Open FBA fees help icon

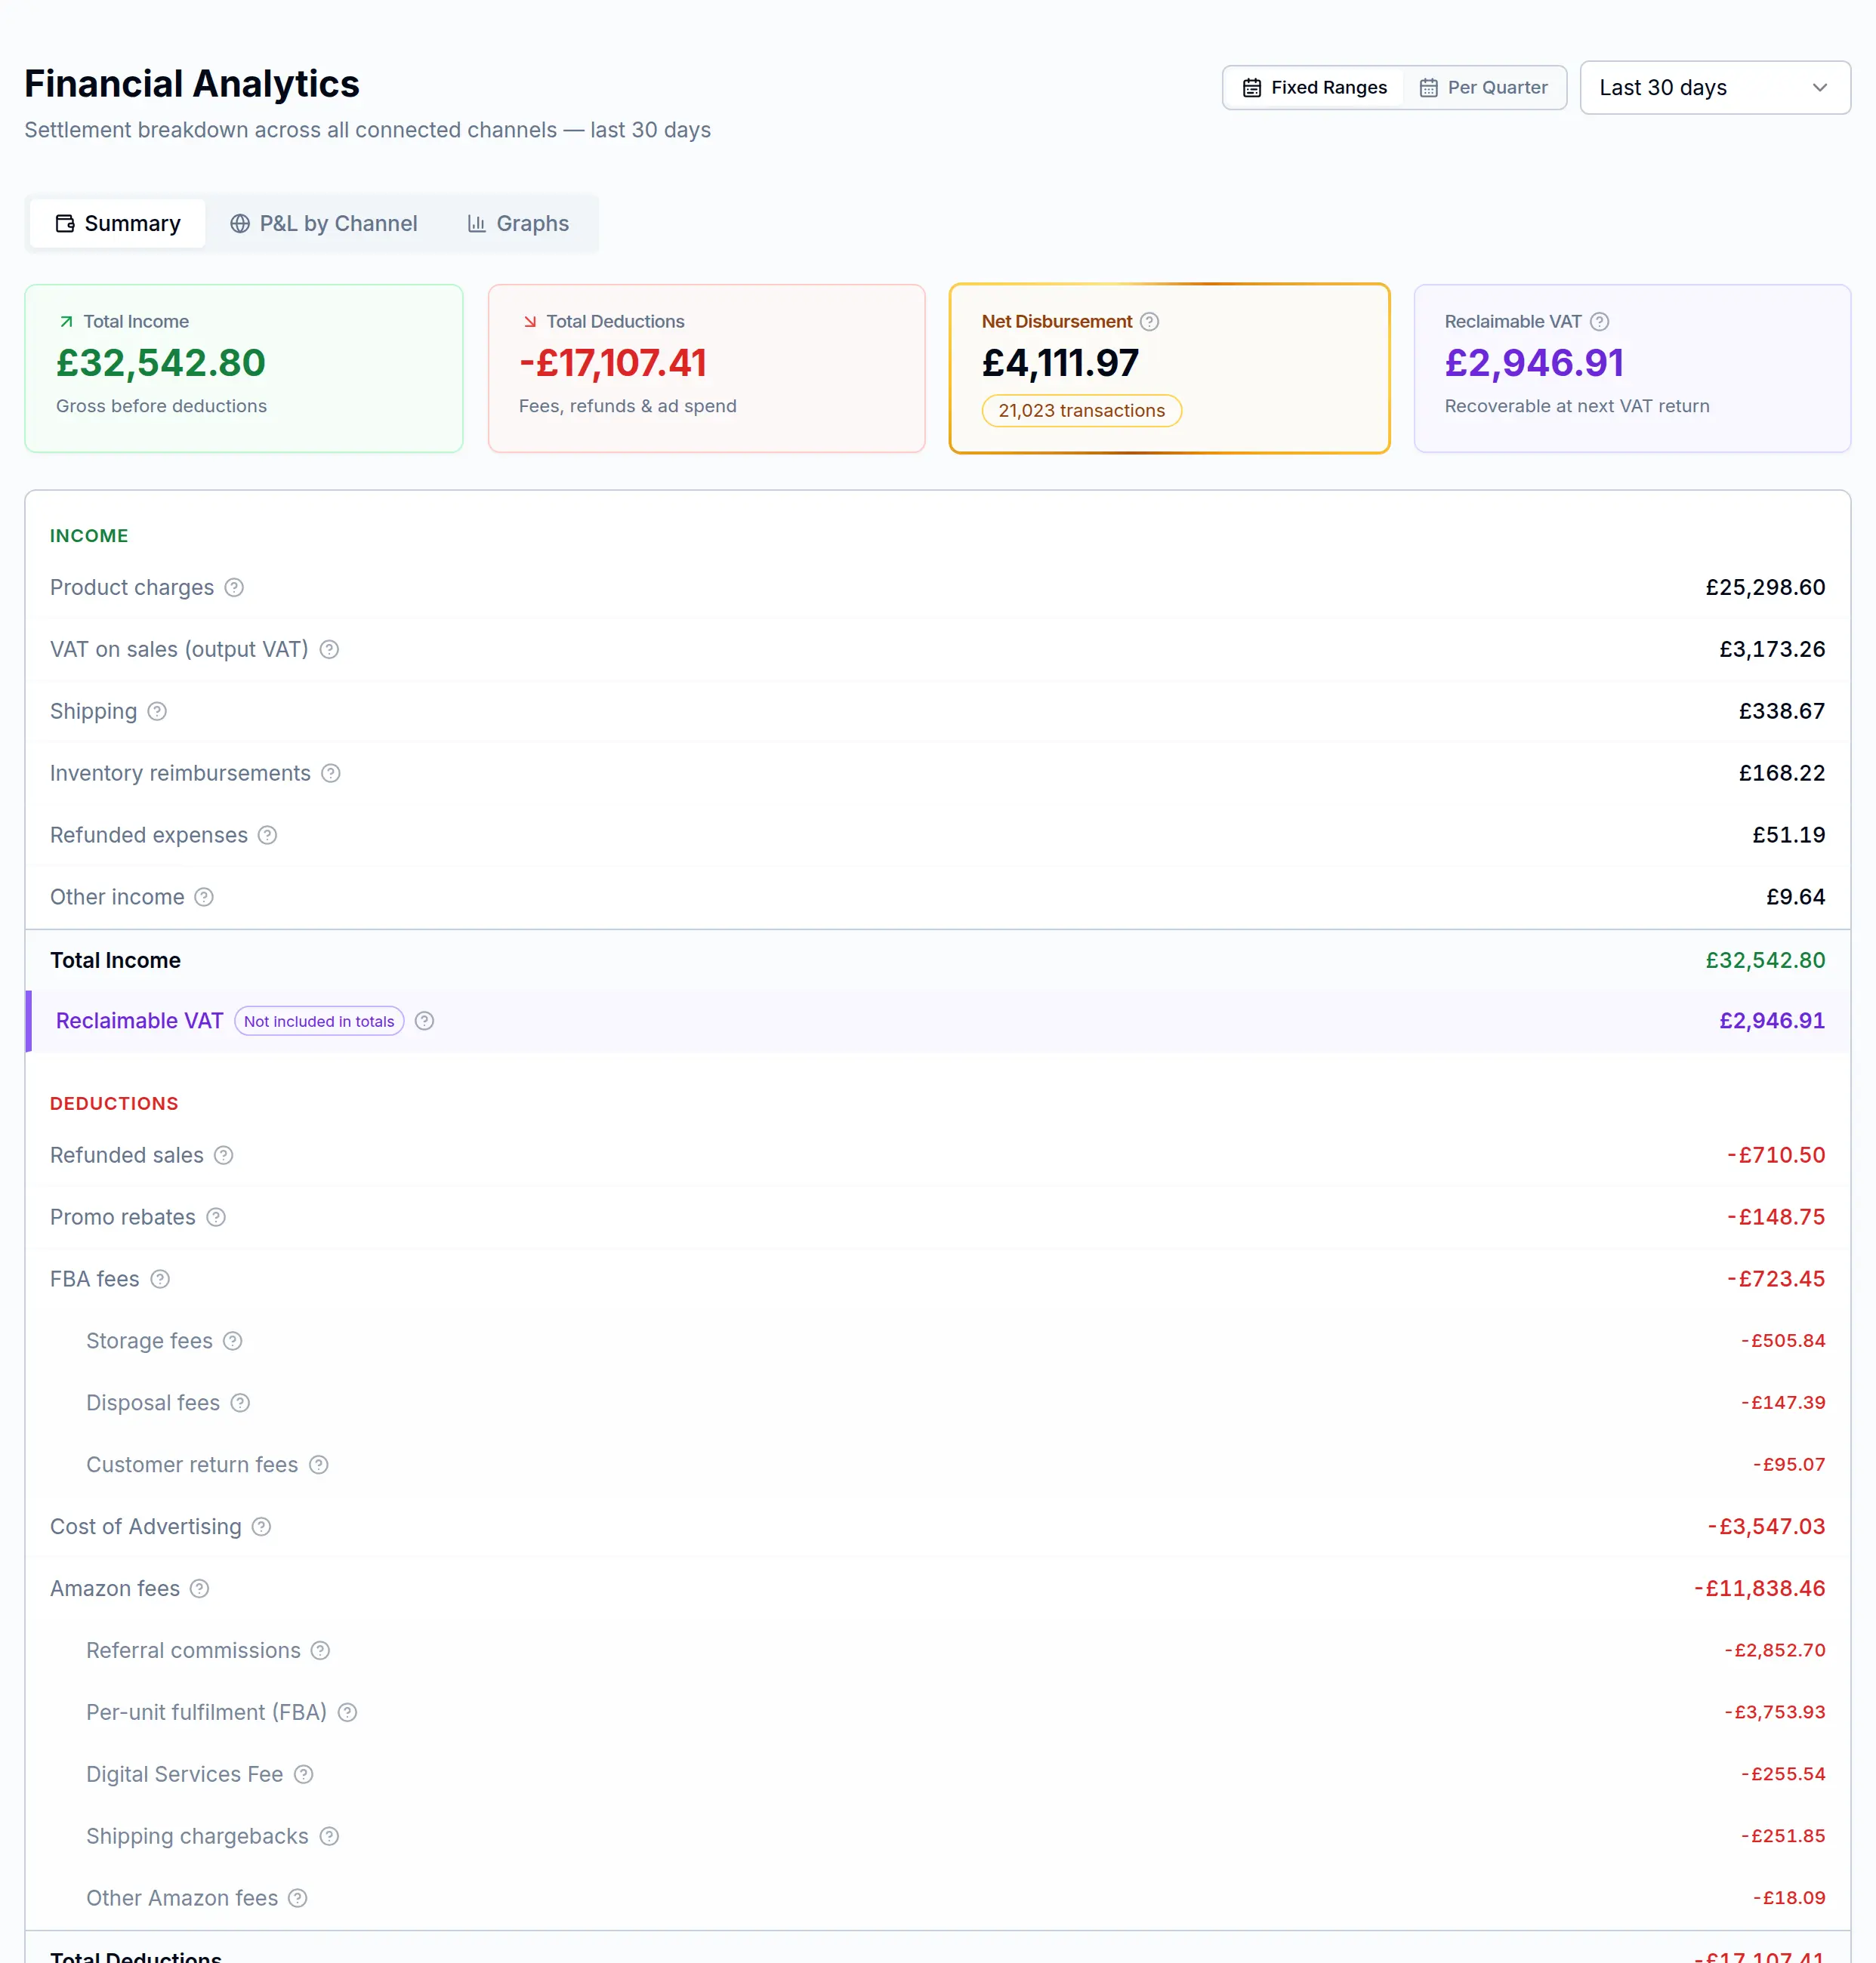click(x=160, y=1280)
